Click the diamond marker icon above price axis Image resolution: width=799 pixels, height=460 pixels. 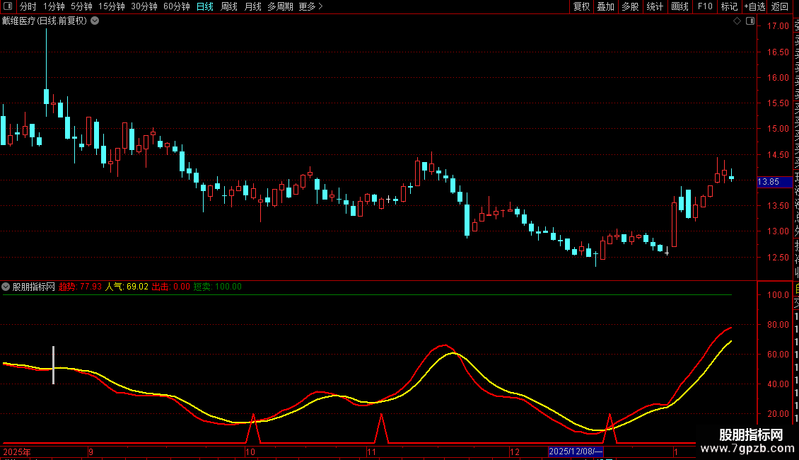[737, 21]
